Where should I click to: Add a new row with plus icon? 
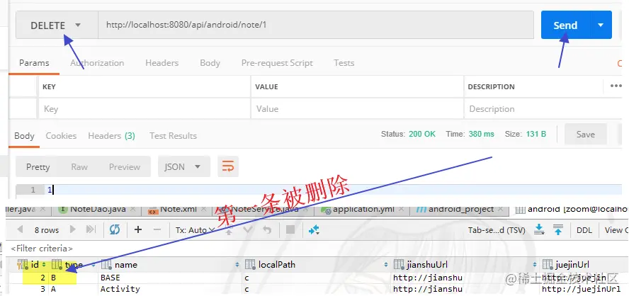138,229
